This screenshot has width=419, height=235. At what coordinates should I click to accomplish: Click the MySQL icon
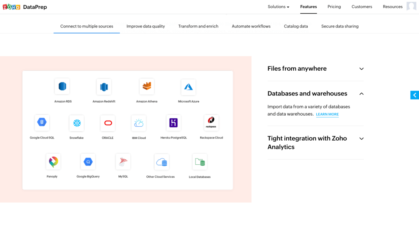123,162
